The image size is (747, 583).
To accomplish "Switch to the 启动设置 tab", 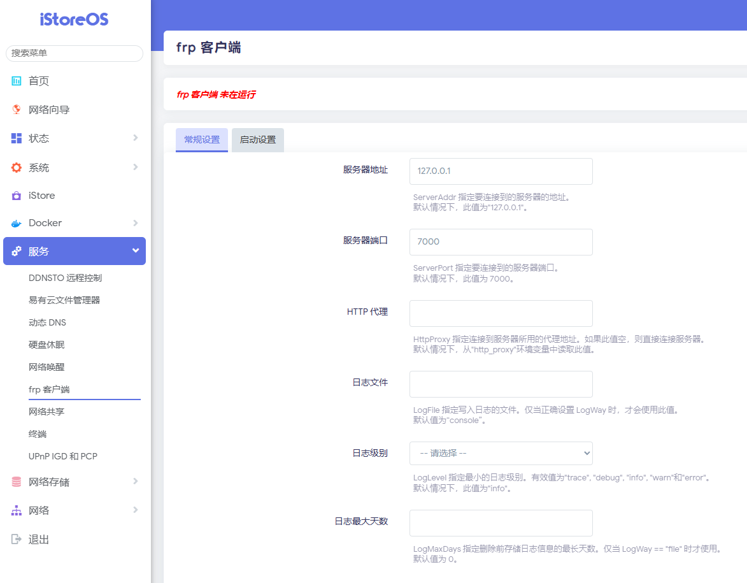I will [257, 140].
